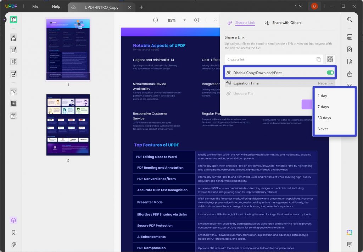Select the page 2 thumbnail
Screen dimensions: 363x252
[x=68, y=125]
